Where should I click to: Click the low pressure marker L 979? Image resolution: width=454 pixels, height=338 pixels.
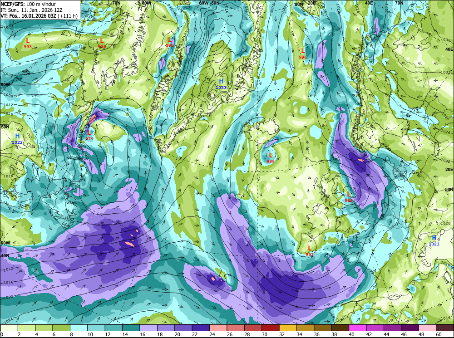coord(89,135)
